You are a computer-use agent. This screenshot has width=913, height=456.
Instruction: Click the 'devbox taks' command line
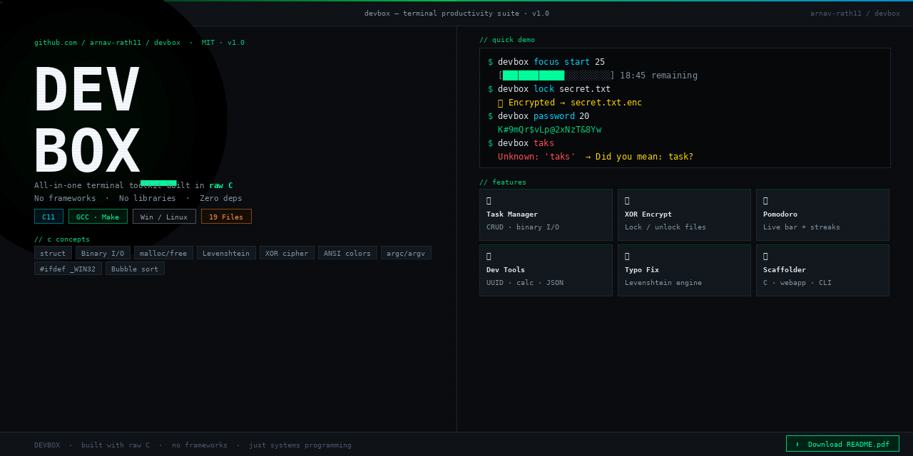pyautogui.click(x=521, y=143)
